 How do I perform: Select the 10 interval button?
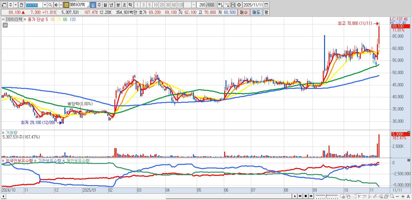[x=156, y=5]
